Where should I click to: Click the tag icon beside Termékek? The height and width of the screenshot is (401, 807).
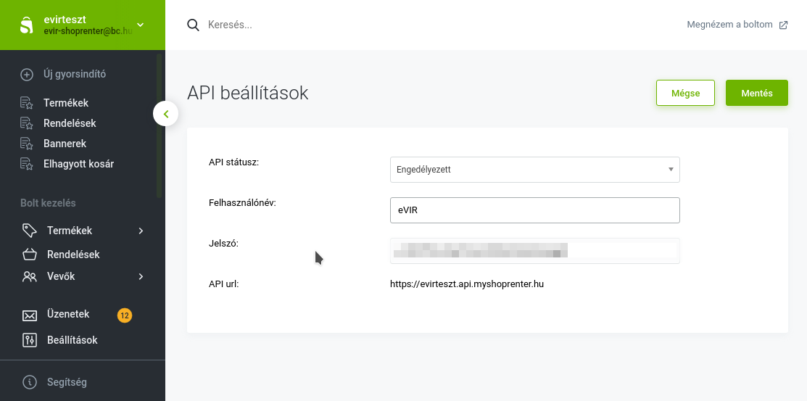pos(29,231)
